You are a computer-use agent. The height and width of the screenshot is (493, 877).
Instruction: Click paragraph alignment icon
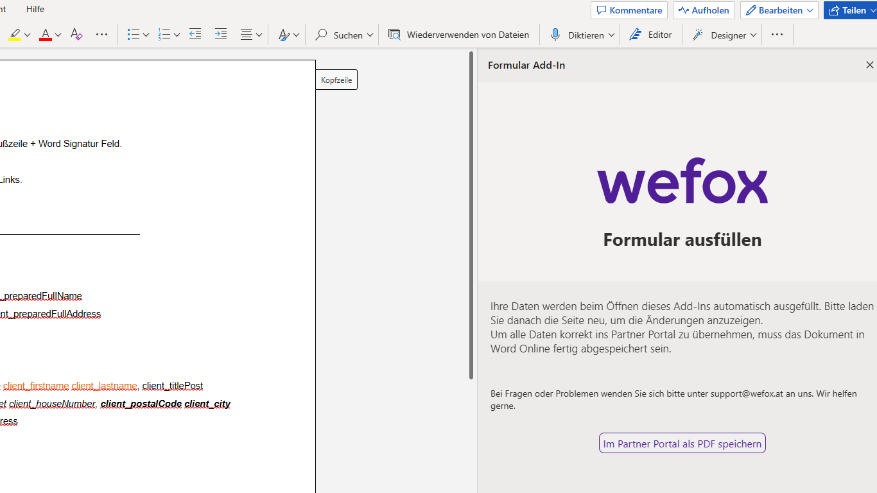click(x=247, y=35)
